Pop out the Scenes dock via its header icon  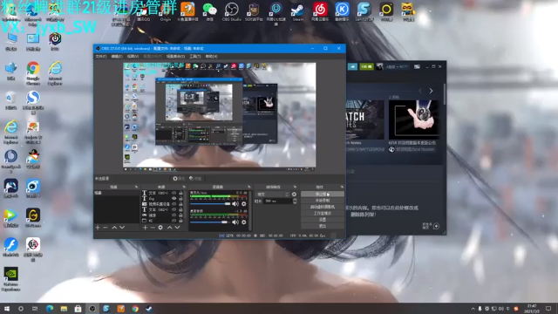coord(136,187)
